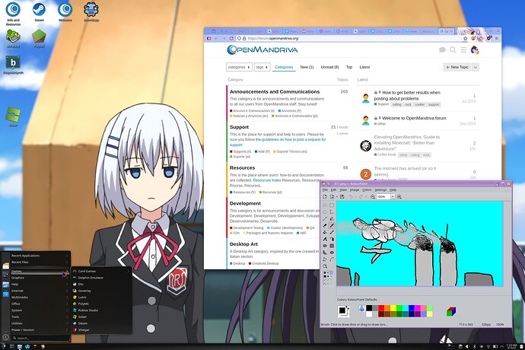This screenshot has height=350, width=525.
Task: Expand the categories dropdown on the forum
Action: pos(239,67)
